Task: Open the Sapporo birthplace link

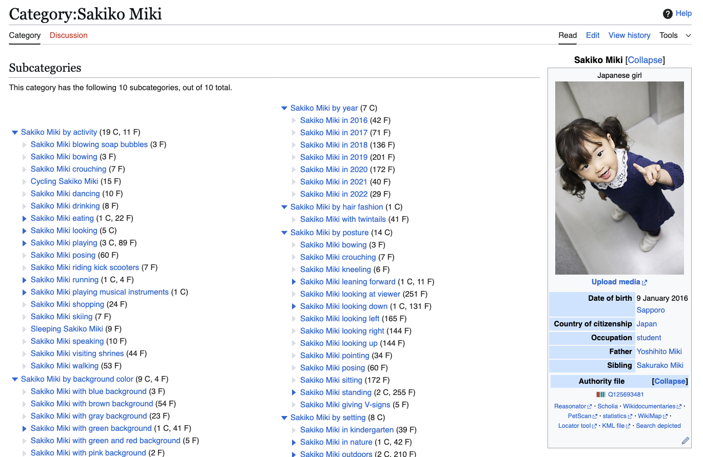Action: 651,310
